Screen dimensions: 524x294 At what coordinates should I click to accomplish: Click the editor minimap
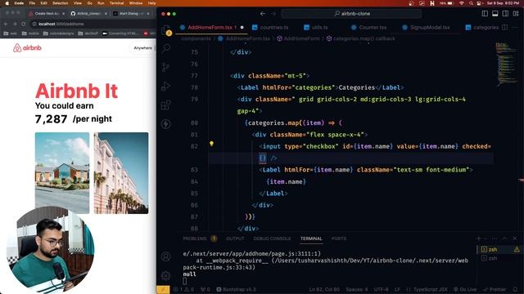[x=506, y=64]
